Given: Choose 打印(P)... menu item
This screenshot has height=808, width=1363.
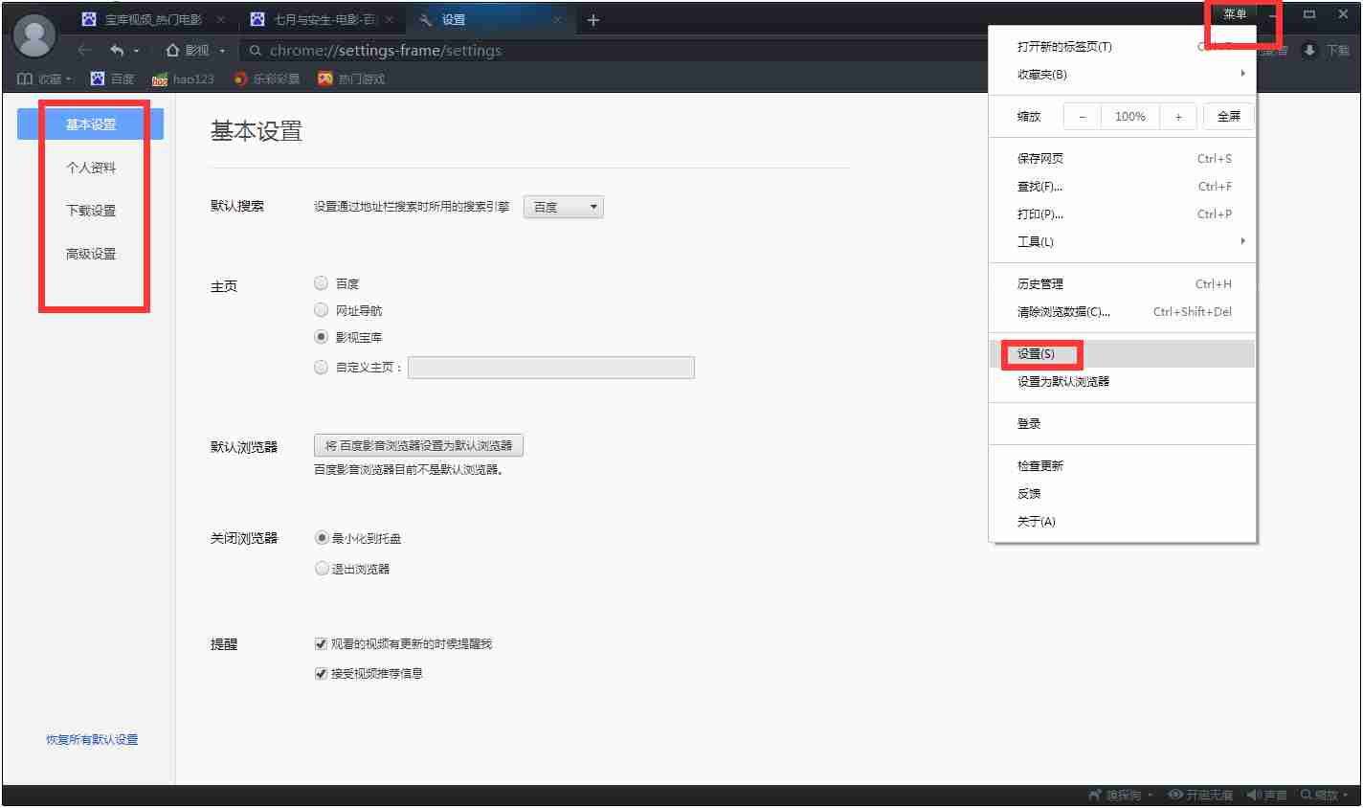Looking at the screenshot, I should tap(1122, 214).
